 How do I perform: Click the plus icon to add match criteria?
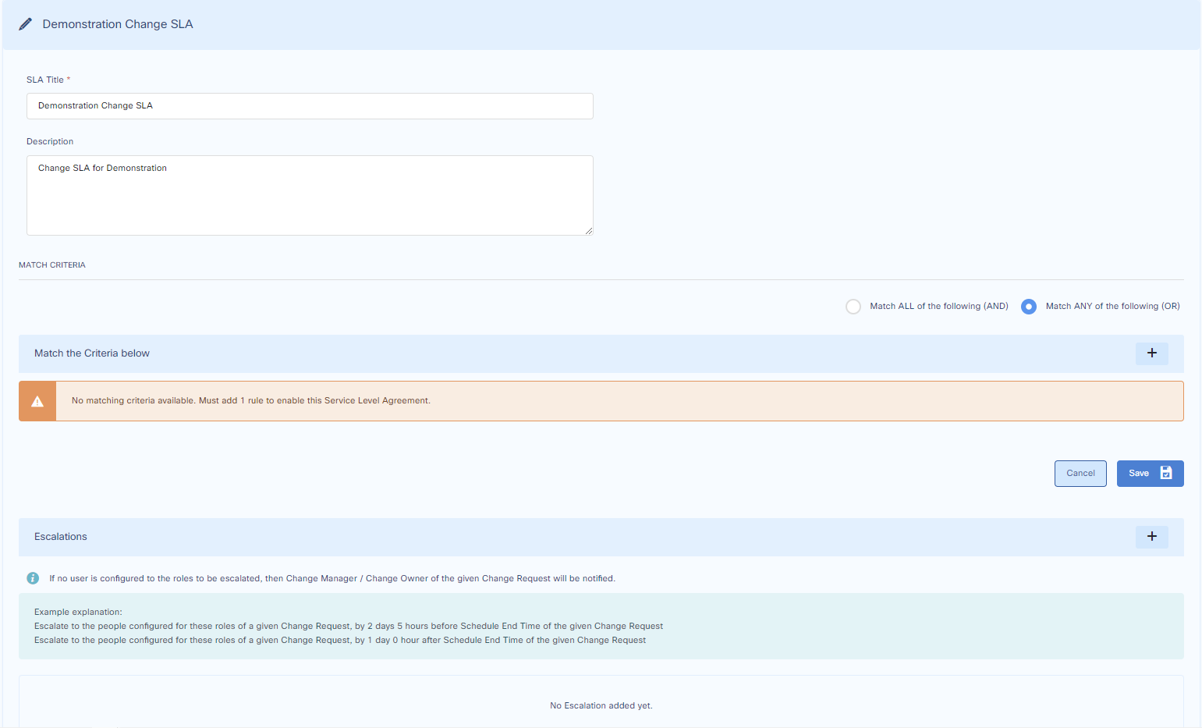pyautogui.click(x=1151, y=353)
